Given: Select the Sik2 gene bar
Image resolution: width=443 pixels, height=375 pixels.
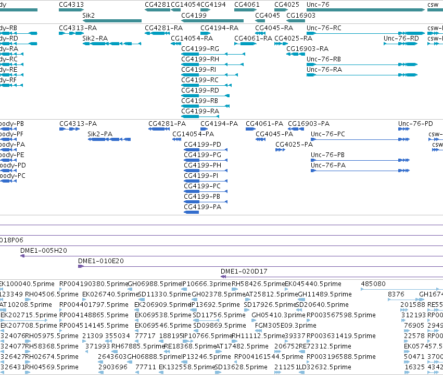Looking at the screenshot, I should click(x=112, y=21).
